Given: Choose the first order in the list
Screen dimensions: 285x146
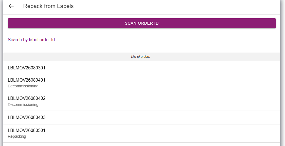Looking at the screenshot, I should [142, 68].
